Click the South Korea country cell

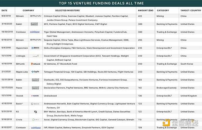[x=187, y=64]
